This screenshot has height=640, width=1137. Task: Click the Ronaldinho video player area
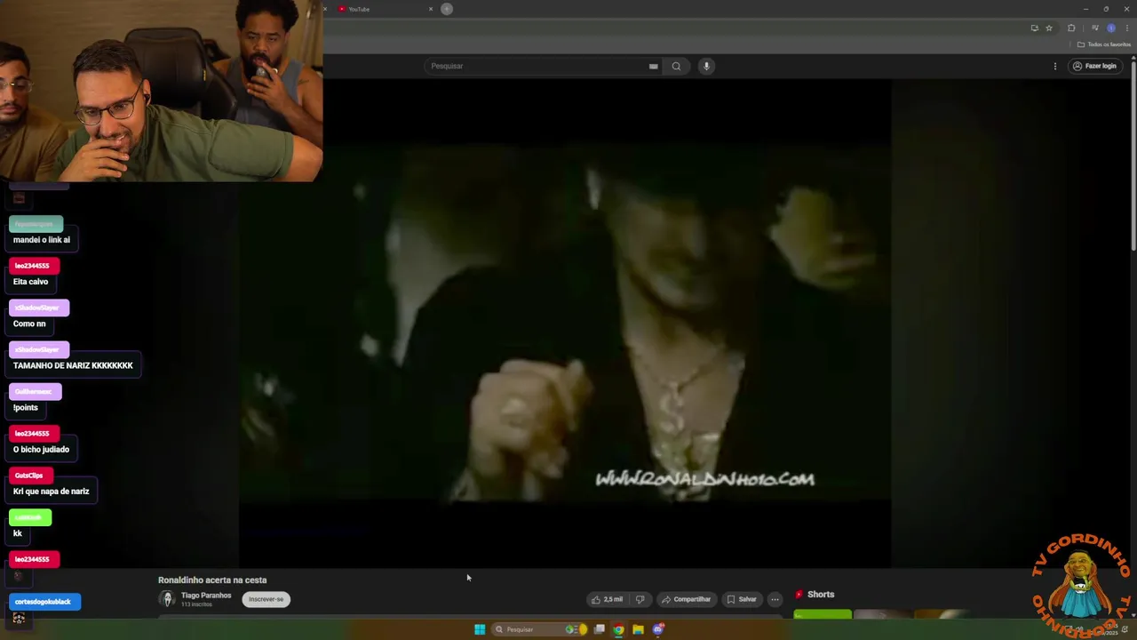tap(564, 324)
